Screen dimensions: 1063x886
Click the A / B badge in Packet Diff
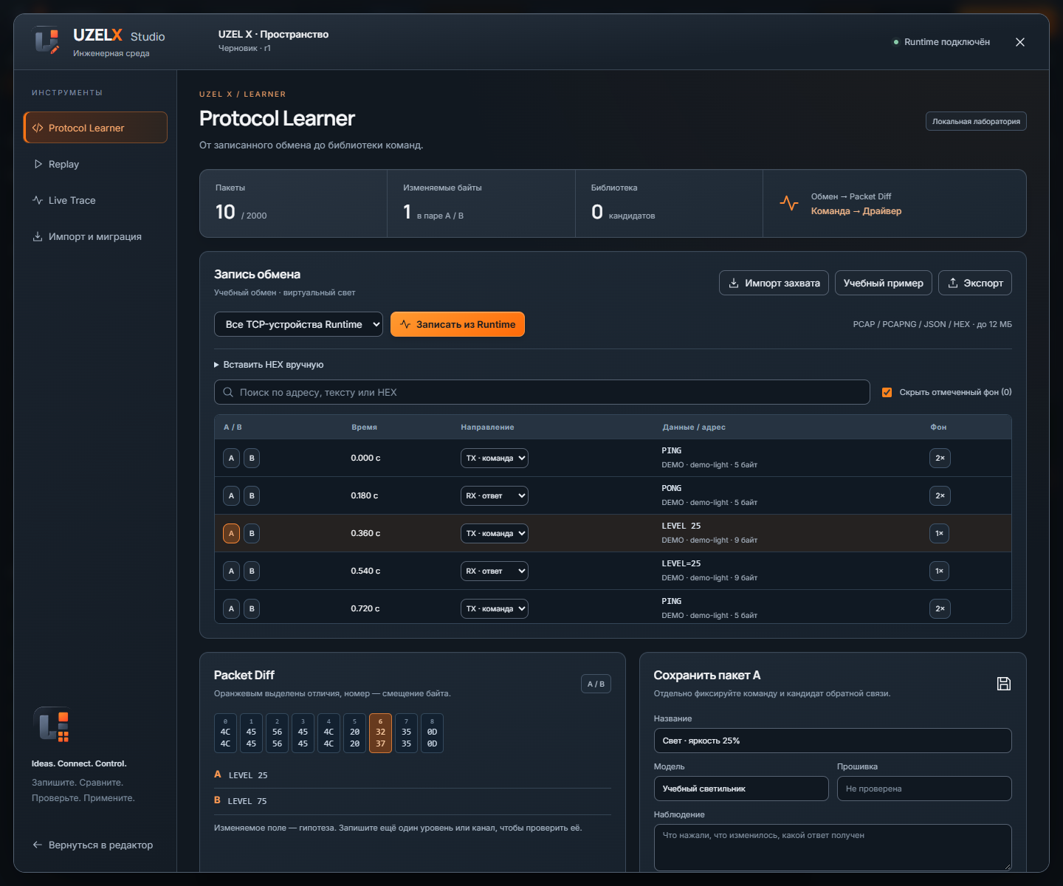click(596, 684)
